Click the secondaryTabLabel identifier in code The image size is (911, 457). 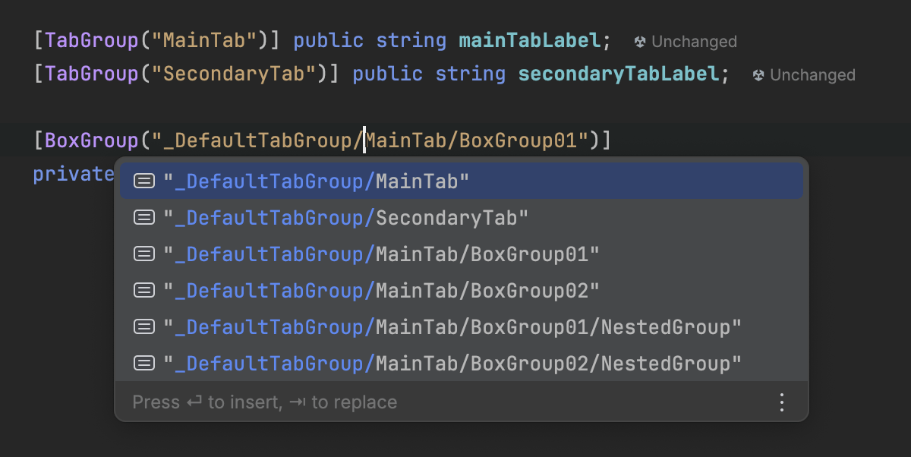pos(619,74)
